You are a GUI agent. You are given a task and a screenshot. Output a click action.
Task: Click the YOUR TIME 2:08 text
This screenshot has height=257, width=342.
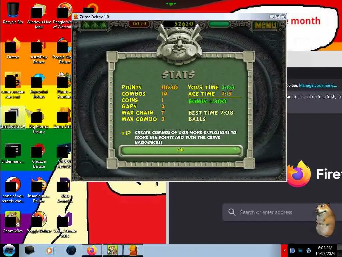(x=211, y=87)
